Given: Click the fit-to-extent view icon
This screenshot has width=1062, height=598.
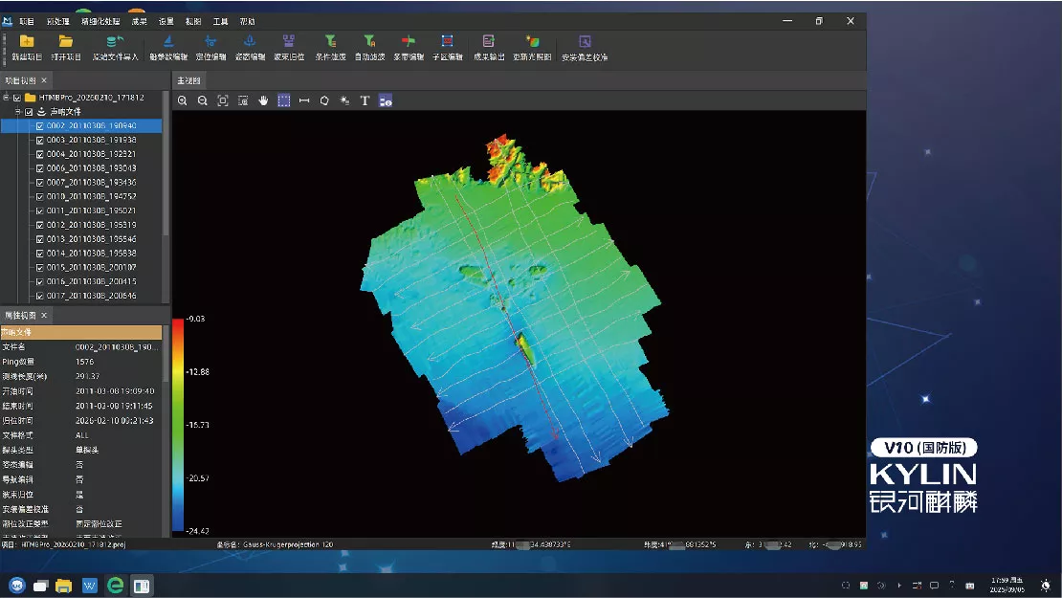Looking at the screenshot, I should coord(223,100).
